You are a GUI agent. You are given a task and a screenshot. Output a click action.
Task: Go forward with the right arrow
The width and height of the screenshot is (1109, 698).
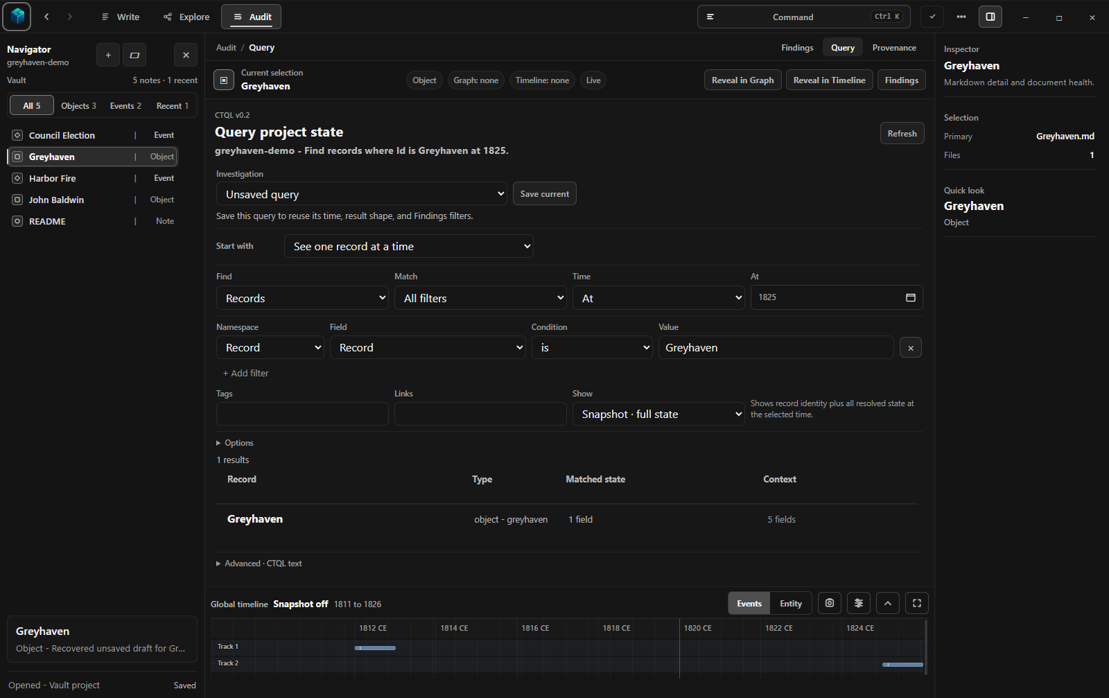pos(69,17)
